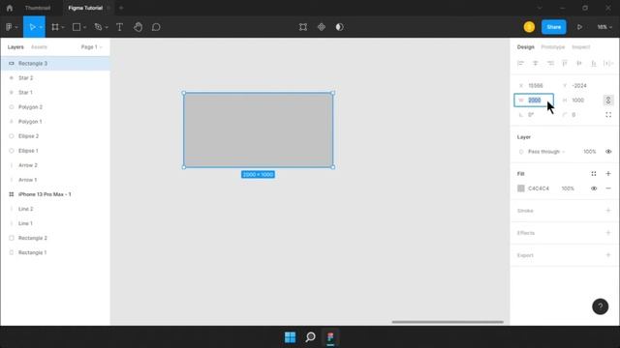Switch to the Assets tab
Image resolution: width=620 pixels, height=348 pixels.
pos(39,47)
